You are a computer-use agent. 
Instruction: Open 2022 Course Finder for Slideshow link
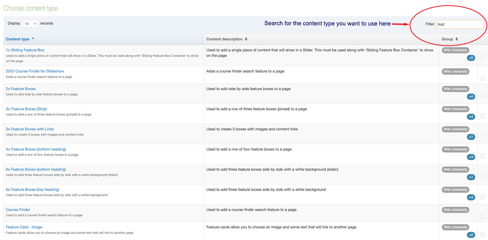coord(35,71)
